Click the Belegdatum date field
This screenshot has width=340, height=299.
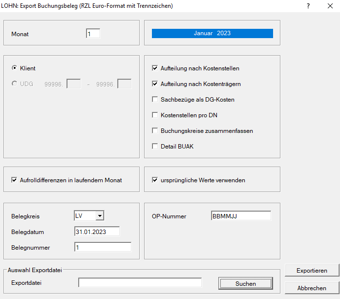(97, 232)
